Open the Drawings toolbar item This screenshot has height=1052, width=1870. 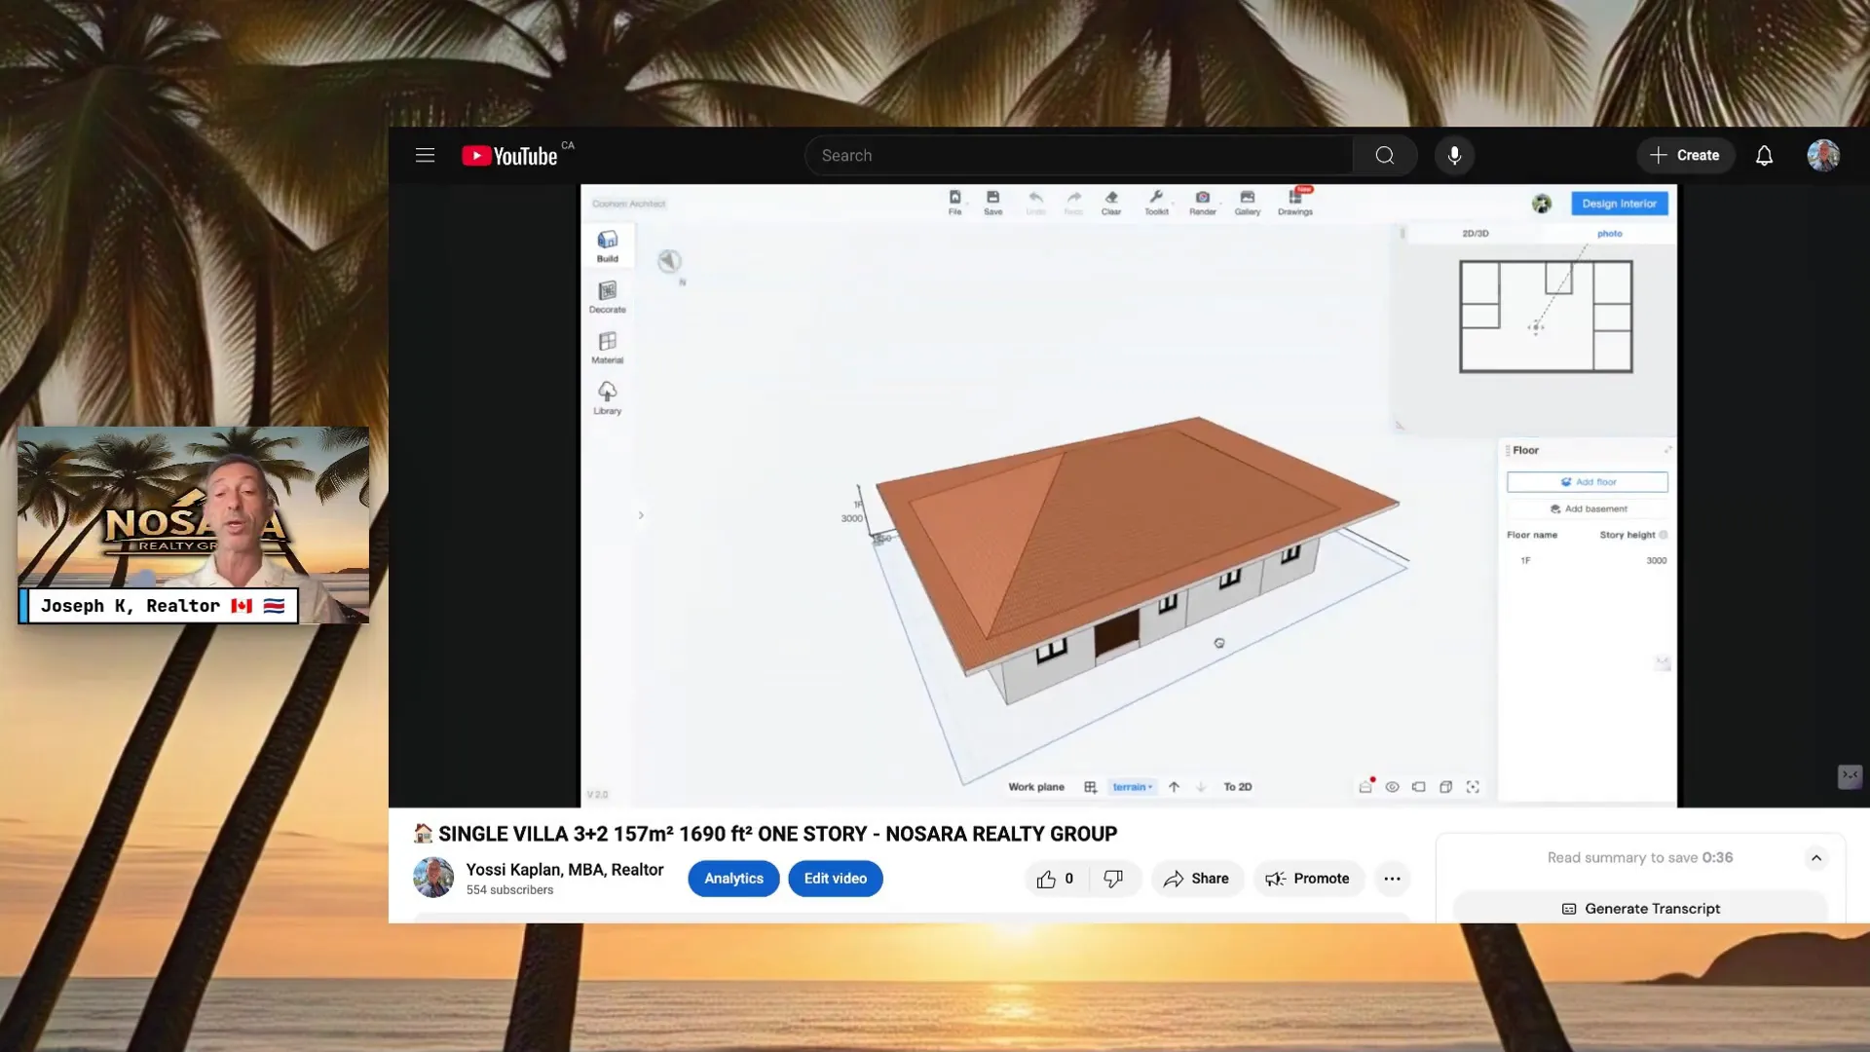(1295, 202)
